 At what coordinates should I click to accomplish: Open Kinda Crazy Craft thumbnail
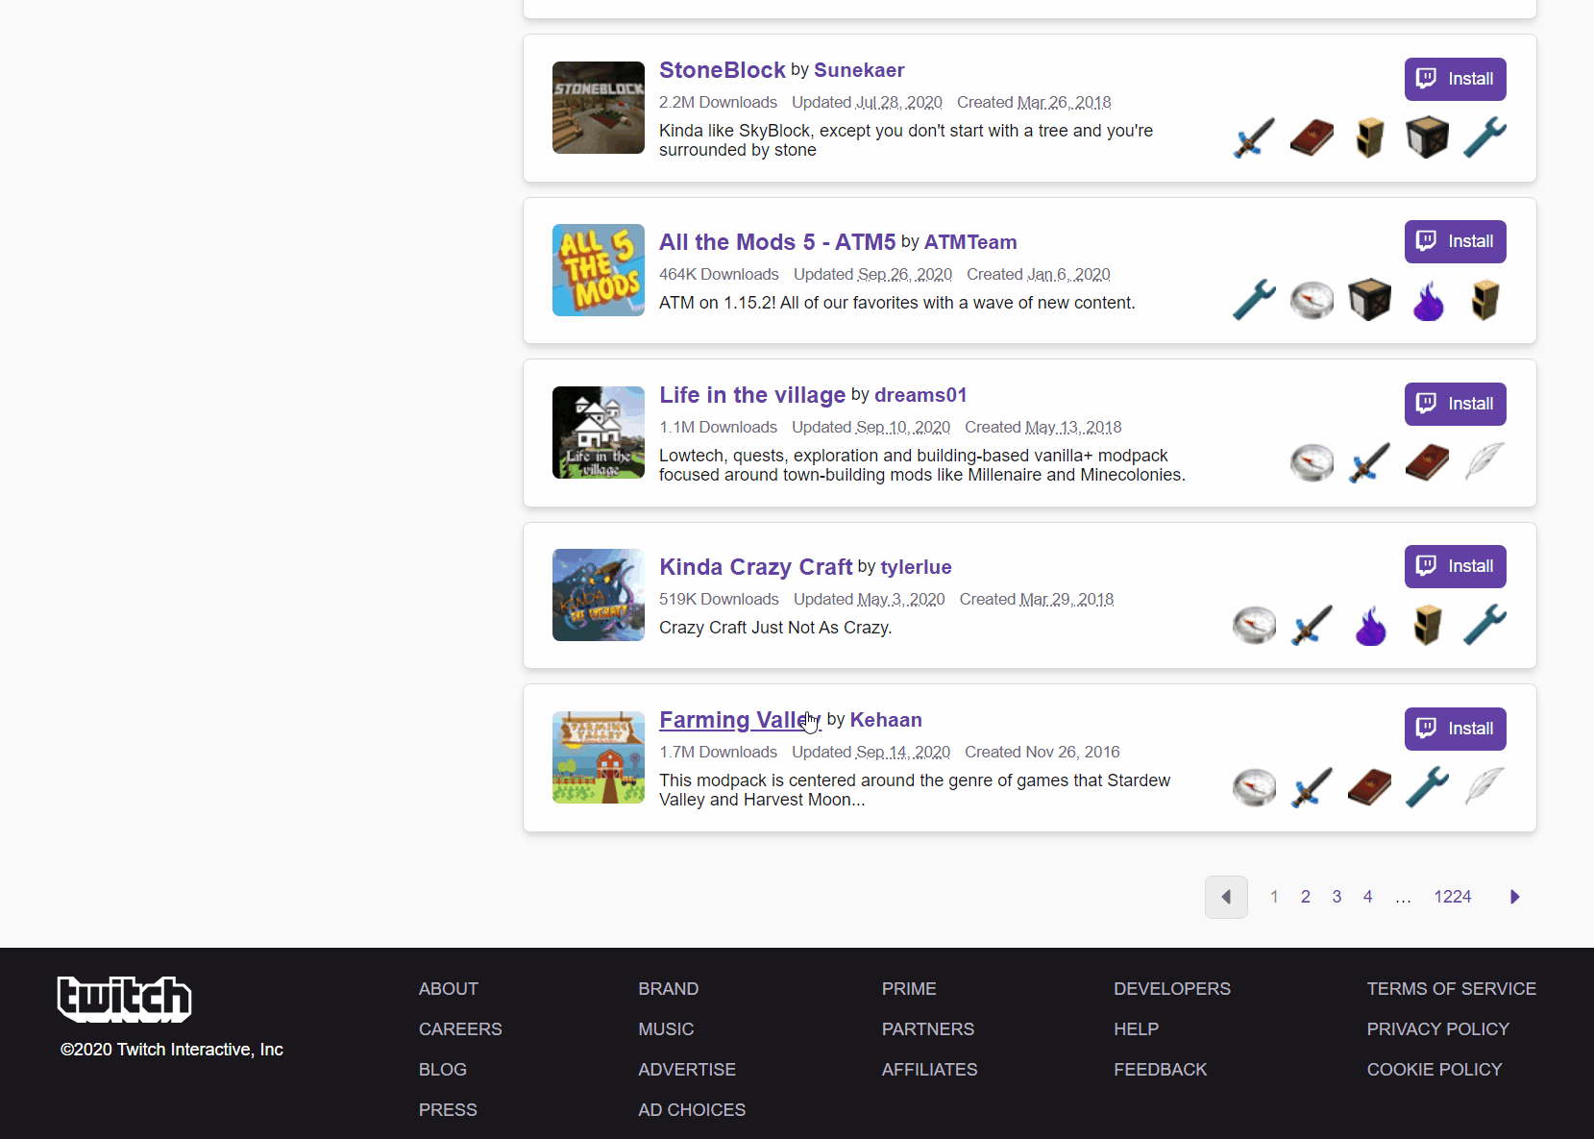[x=599, y=595]
